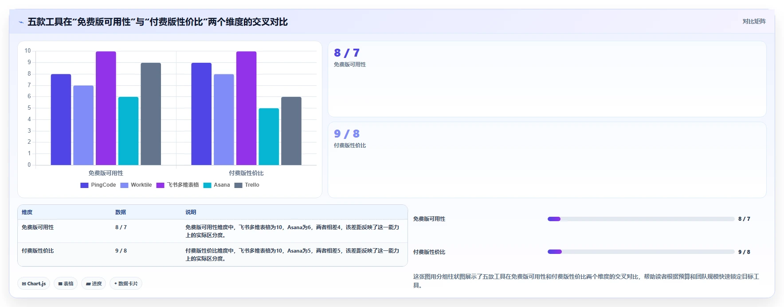Click 飞书多维表格 bar in 付费版性价比 group
The image size is (784, 307).
(246, 108)
